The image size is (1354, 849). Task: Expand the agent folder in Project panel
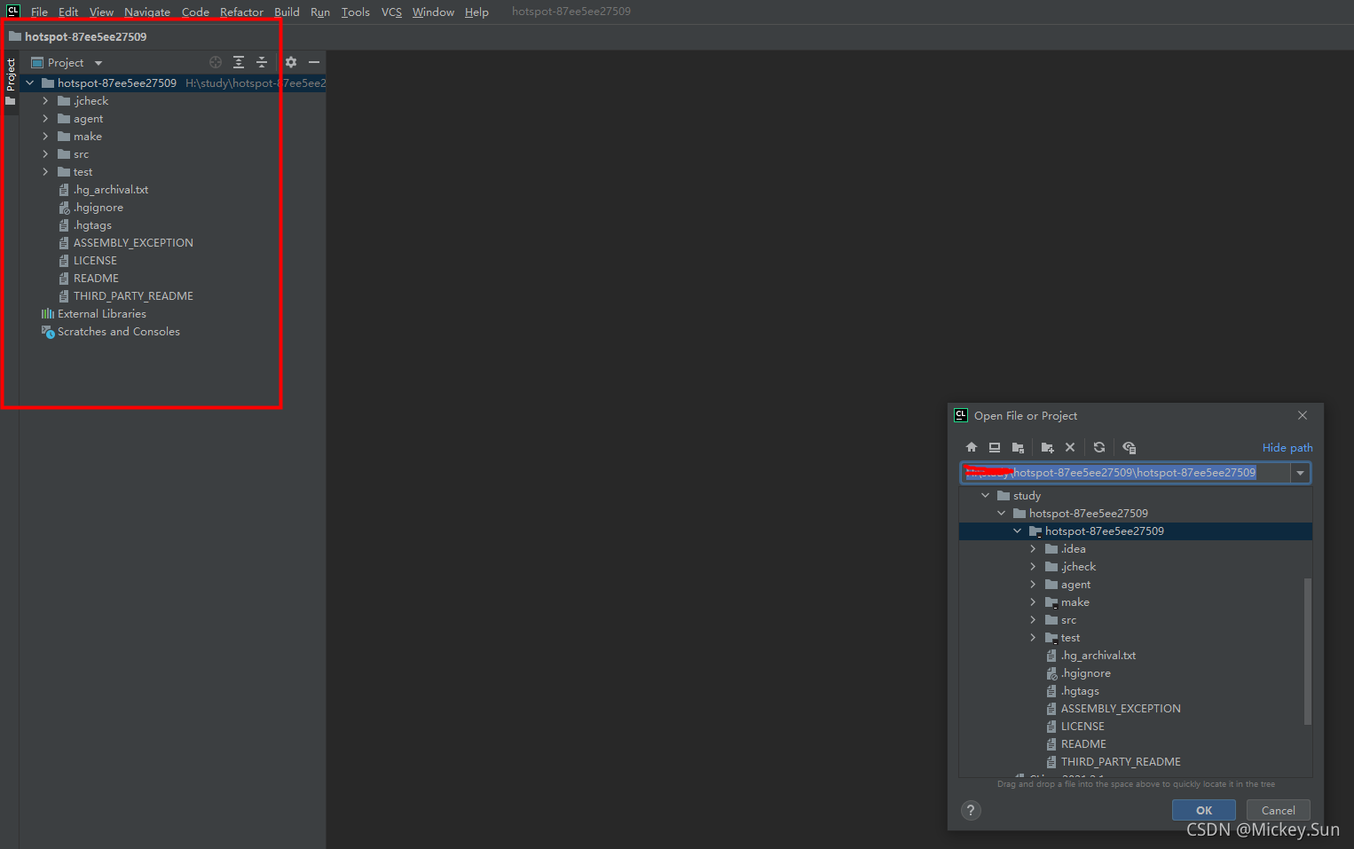point(45,119)
